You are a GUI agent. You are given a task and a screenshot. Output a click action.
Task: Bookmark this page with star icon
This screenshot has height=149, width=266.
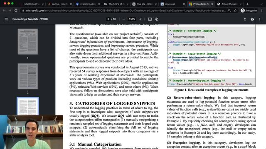(235, 10)
